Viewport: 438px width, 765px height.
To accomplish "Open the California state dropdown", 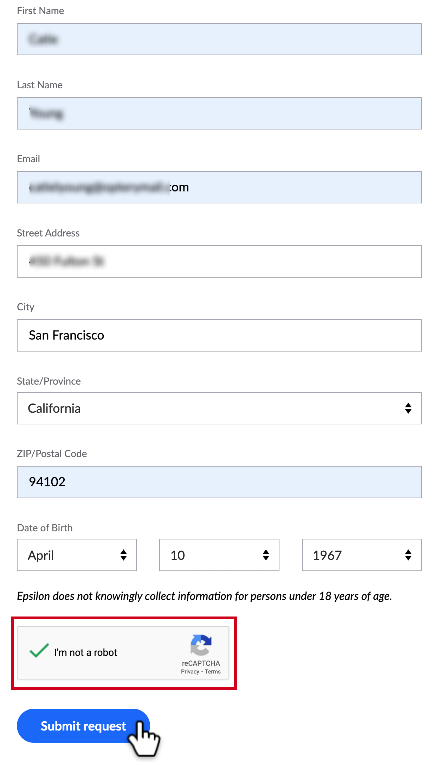I will tap(219, 408).
